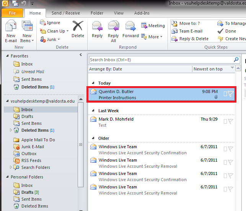Expand the Search Folders node
This screenshot has width=246, height=211.
tap(11, 167)
